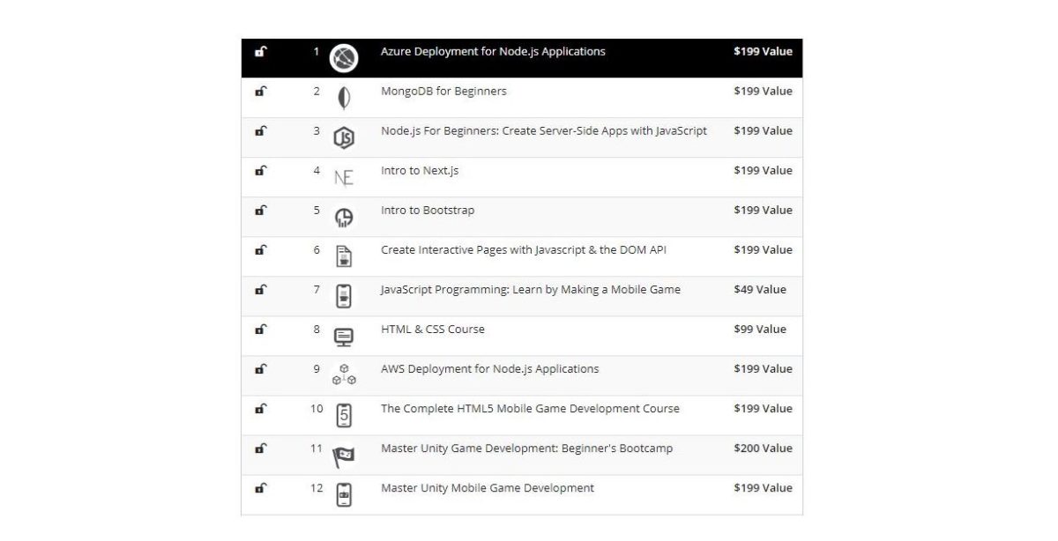The image size is (1058, 541).
Task: Click the unlock icon in row 1
Action: [x=260, y=51]
